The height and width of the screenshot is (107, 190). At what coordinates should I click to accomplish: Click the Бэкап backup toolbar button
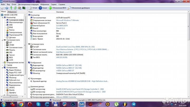(43, 8)
